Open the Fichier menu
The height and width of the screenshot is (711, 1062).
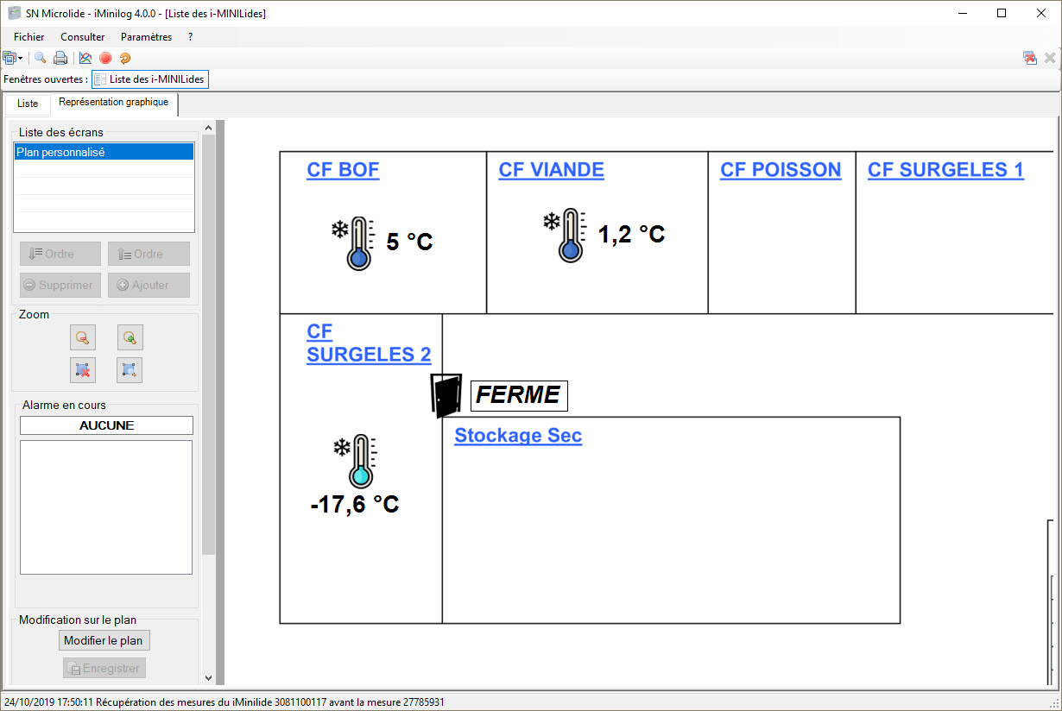29,37
